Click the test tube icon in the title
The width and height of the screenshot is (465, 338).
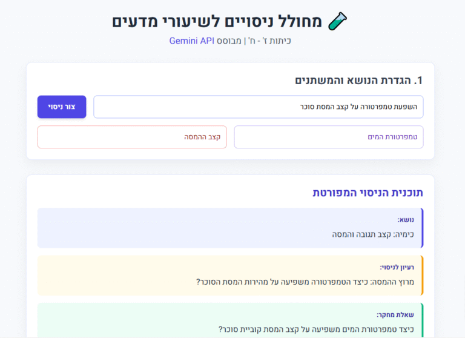tap(338, 21)
